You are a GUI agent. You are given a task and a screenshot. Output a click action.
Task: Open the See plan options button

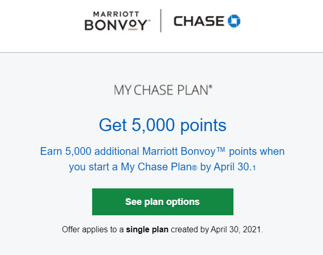[163, 202]
